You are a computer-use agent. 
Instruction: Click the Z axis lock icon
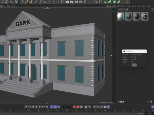[x=58, y=2]
